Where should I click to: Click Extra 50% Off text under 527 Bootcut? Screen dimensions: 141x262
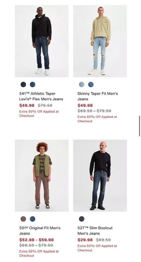click(x=97, y=248)
